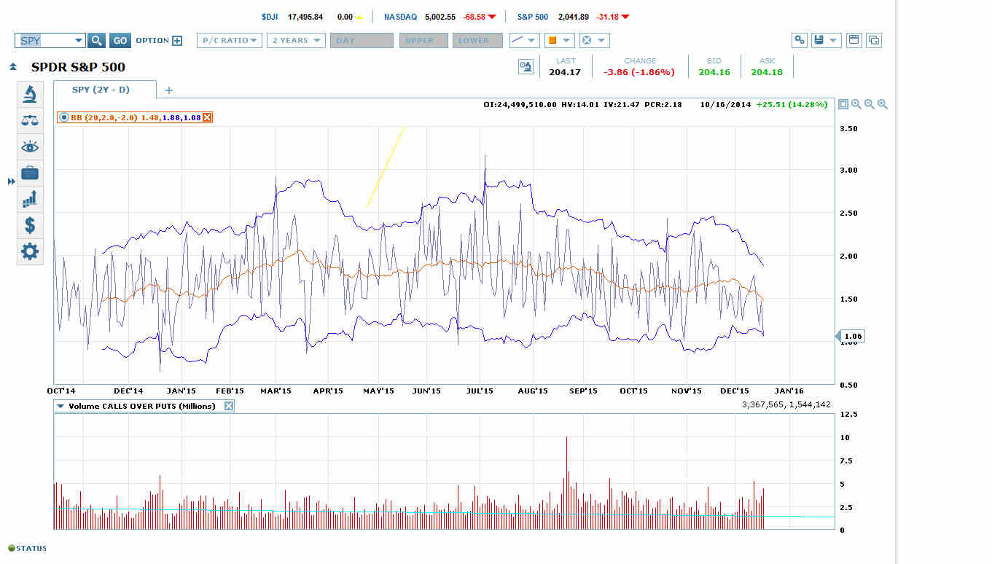This screenshot has width=992, height=564.
Task: Click the PCR:2.18 readout
Action: 665,104
